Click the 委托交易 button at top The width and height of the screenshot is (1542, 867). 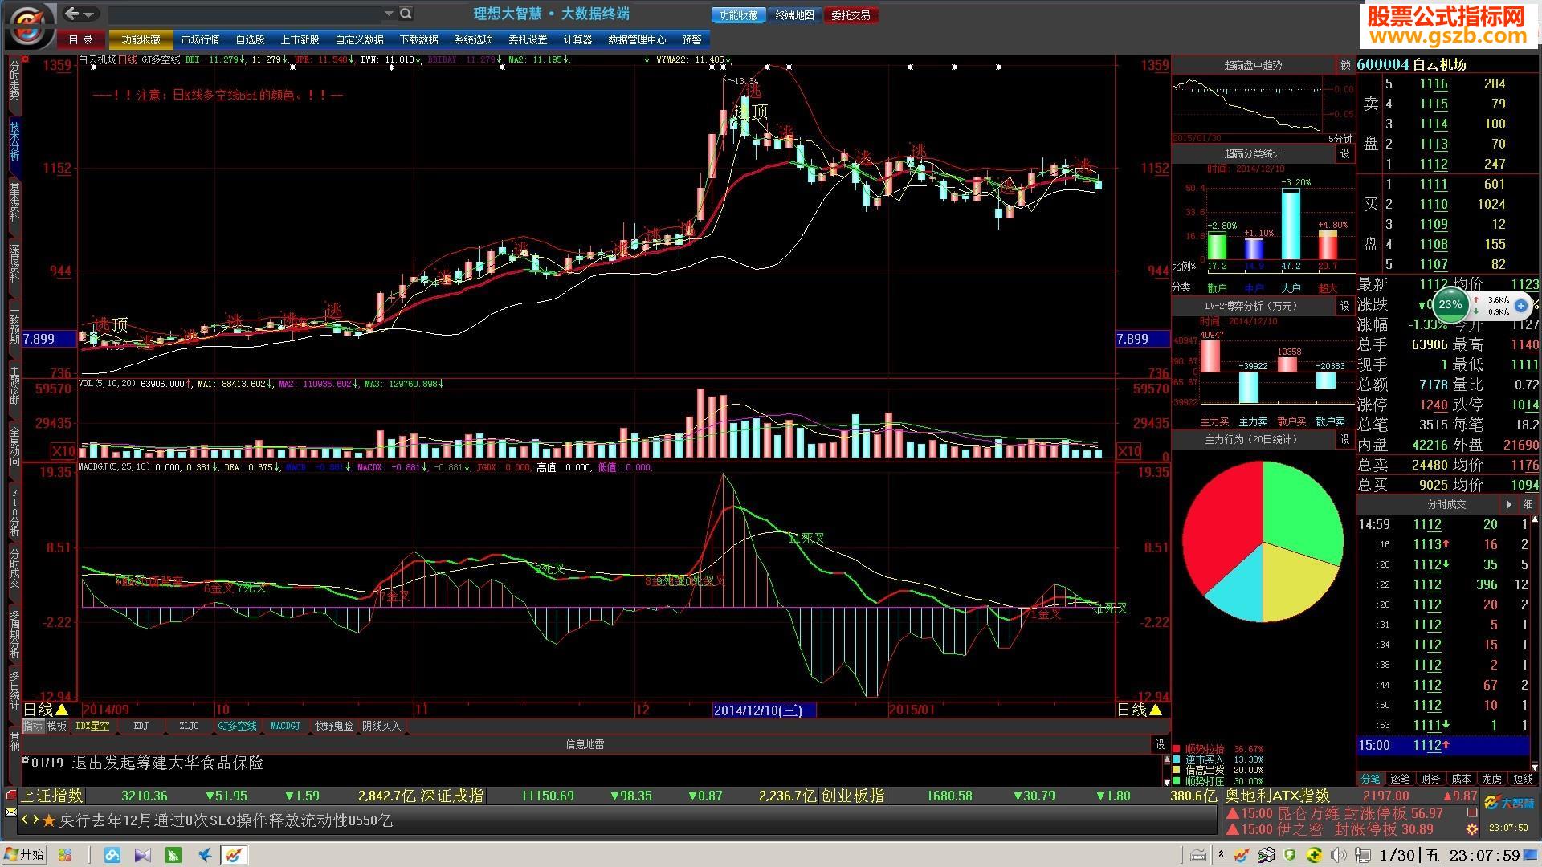click(x=851, y=15)
